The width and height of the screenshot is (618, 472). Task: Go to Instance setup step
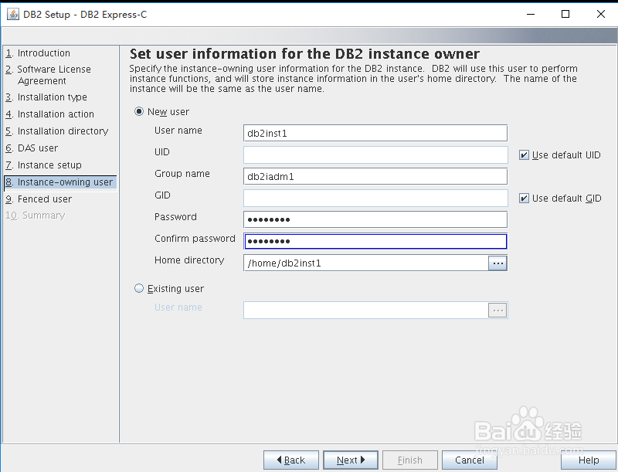pyautogui.click(x=43, y=165)
